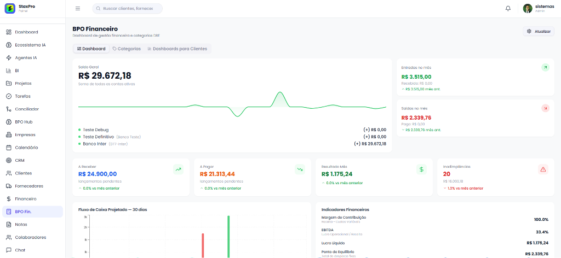Click the A Pagar trend icon
This screenshot has width=561, height=258.
click(x=300, y=169)
